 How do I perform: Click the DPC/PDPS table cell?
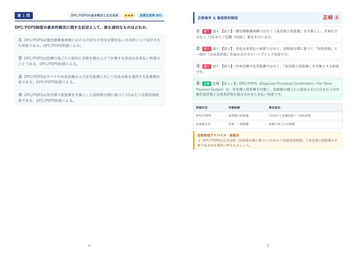(x=203, y=116)
